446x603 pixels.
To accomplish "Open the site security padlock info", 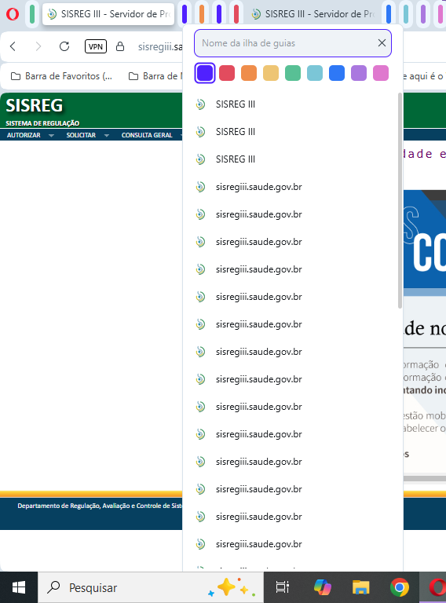I will [120, 46].
